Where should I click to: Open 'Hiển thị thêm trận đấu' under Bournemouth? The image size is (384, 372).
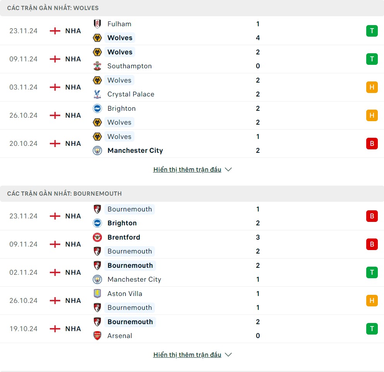(187, 355)
